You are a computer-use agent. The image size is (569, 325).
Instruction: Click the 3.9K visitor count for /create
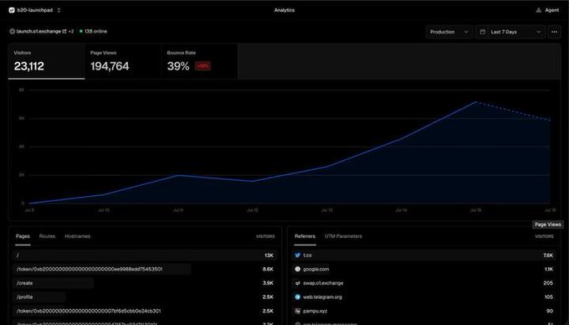[268, 283]
